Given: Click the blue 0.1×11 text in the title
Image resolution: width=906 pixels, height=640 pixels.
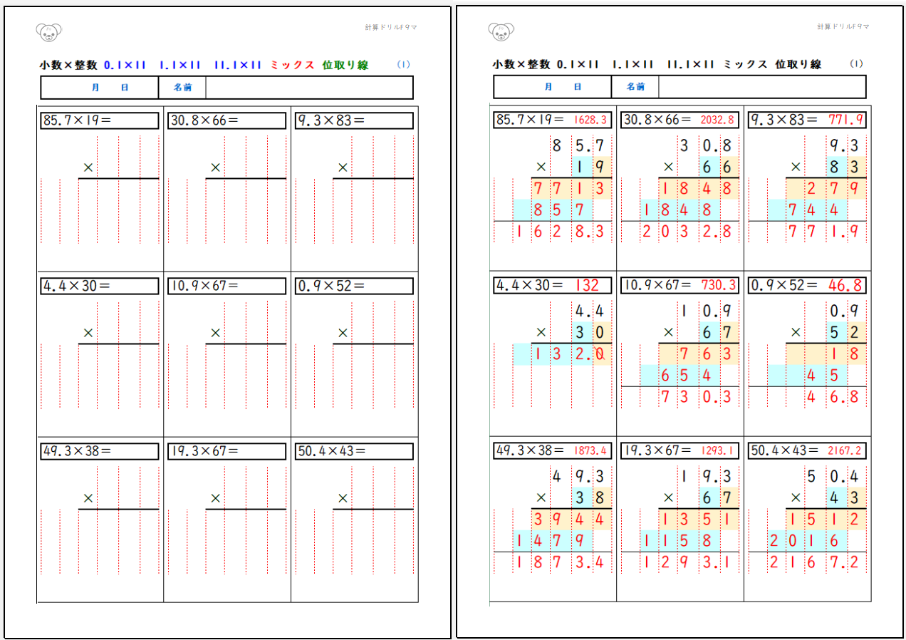Looking at the screenshot, I should [125, 65].
